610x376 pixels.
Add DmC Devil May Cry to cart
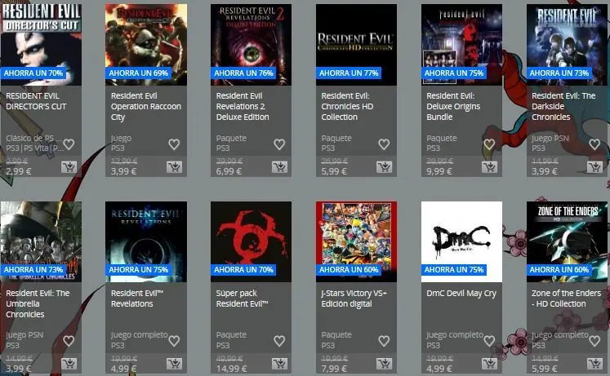coord(489,364)
